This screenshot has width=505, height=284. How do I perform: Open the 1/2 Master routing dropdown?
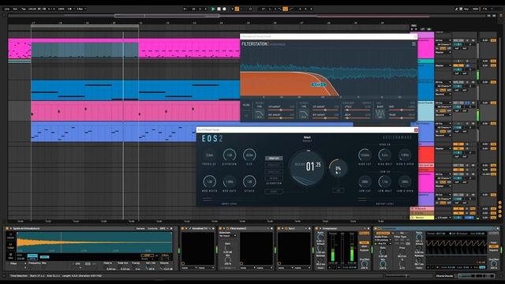point(443,218)
